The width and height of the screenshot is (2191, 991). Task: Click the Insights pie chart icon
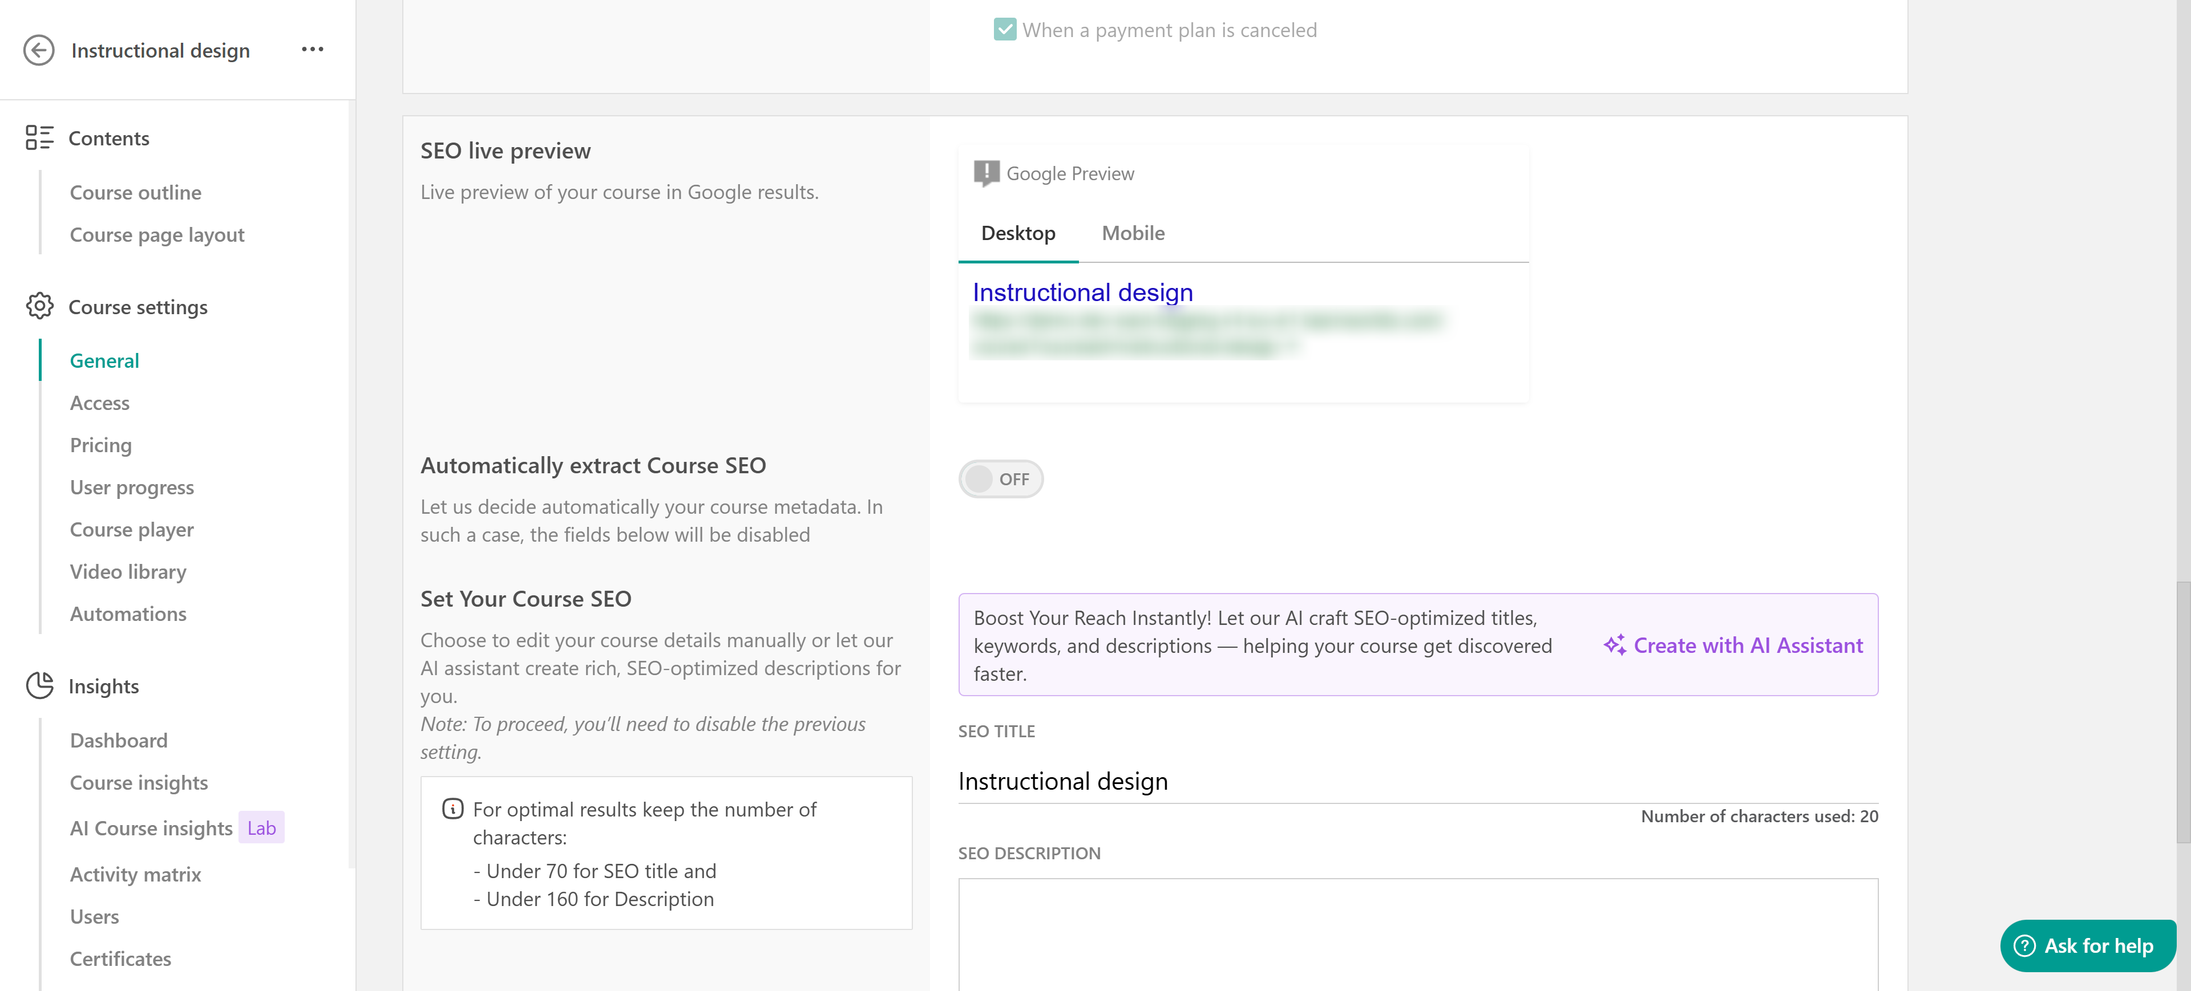click(39, 685)
